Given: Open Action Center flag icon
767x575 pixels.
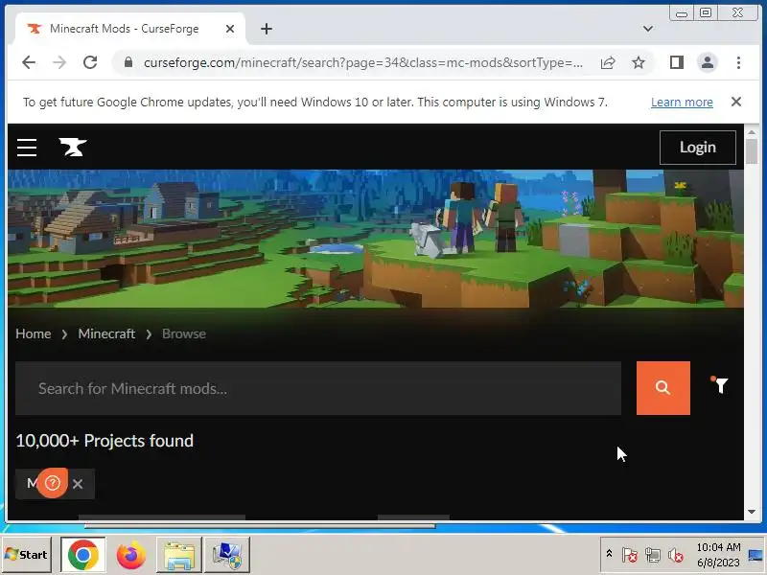Looking at the screenshot, I should (x=629, y=555).
